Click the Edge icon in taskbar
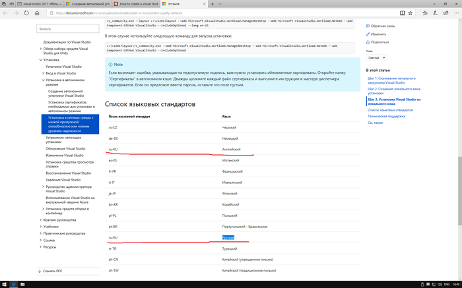This screenshot has width=462, height=288. tap(13, 285)
